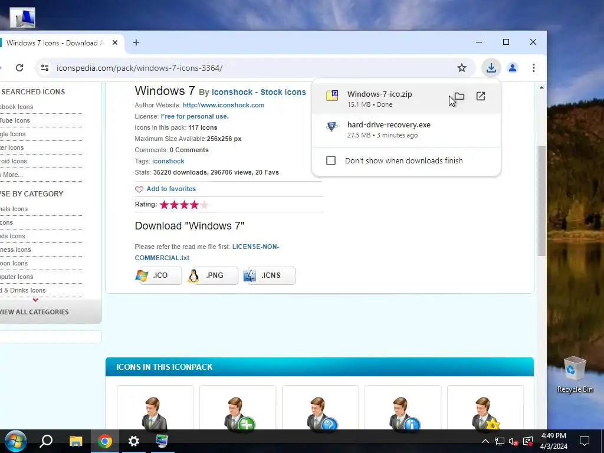
Task: Open the businessman with green plus thumbnail
Action: click(238, 408)
